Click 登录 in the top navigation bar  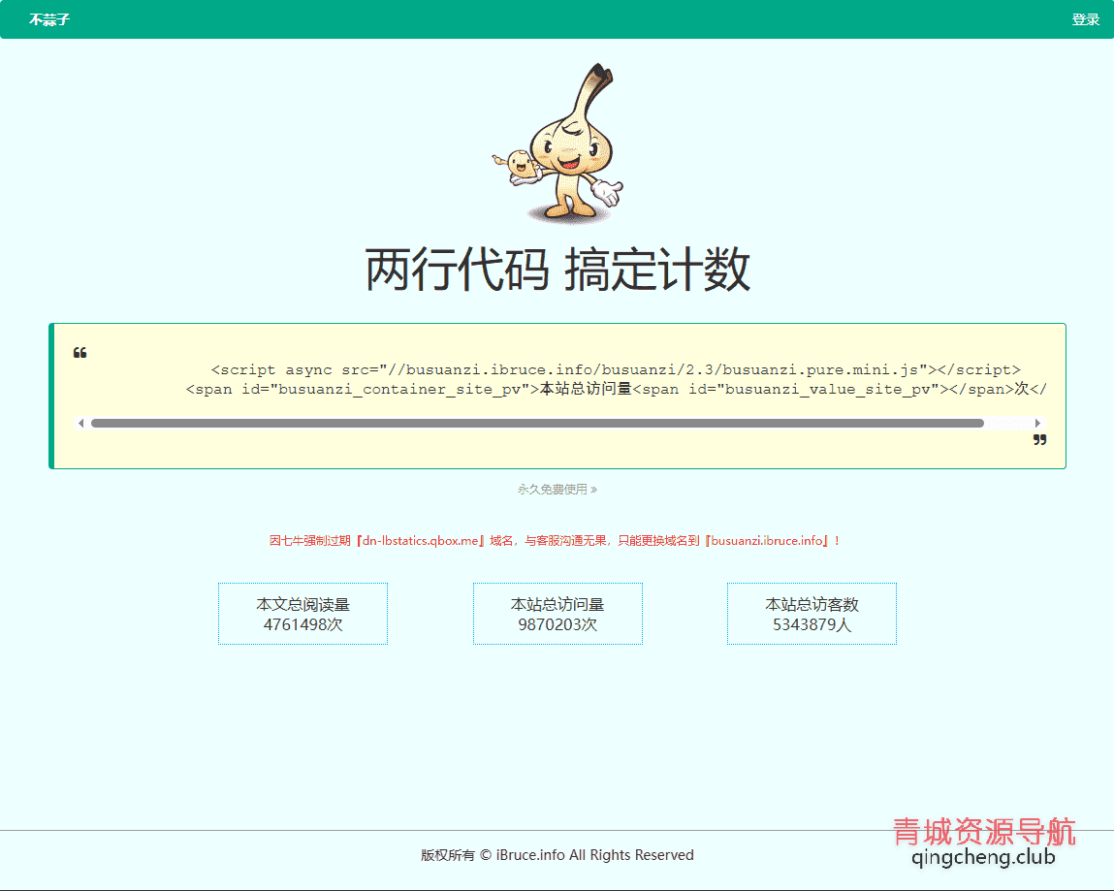1085,18
